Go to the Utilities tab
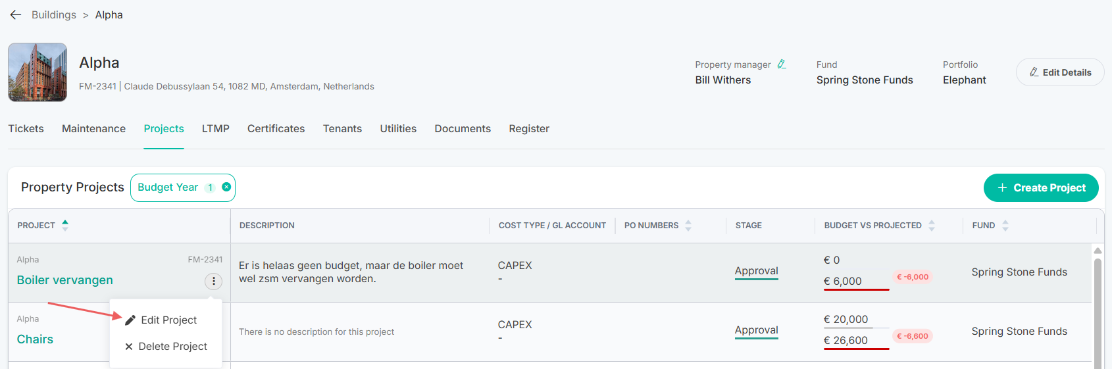 (398, 129)
